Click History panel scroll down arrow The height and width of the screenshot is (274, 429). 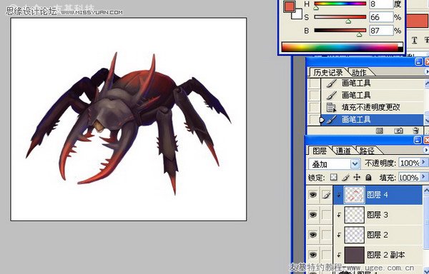point(427,120)
